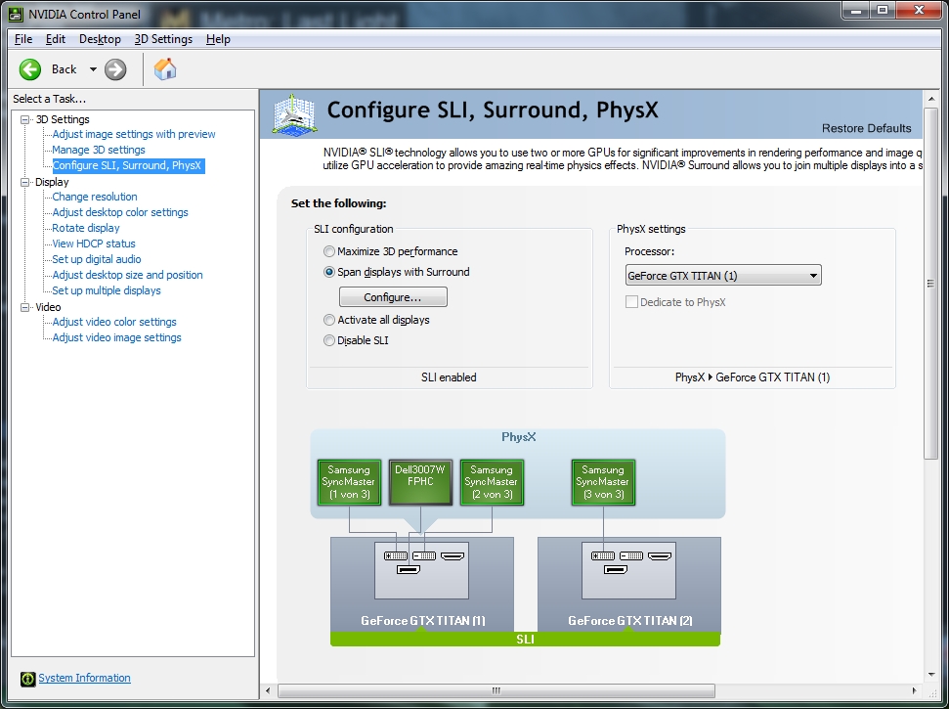Click the vertical scrollbar thumb

point(930,284)
